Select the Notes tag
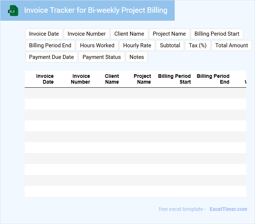Viewport: 255px width, 224px height. click(137, 57)
